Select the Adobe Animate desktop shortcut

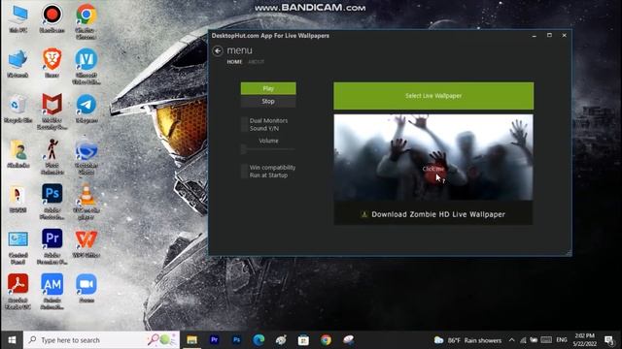(x=52, y=292)
